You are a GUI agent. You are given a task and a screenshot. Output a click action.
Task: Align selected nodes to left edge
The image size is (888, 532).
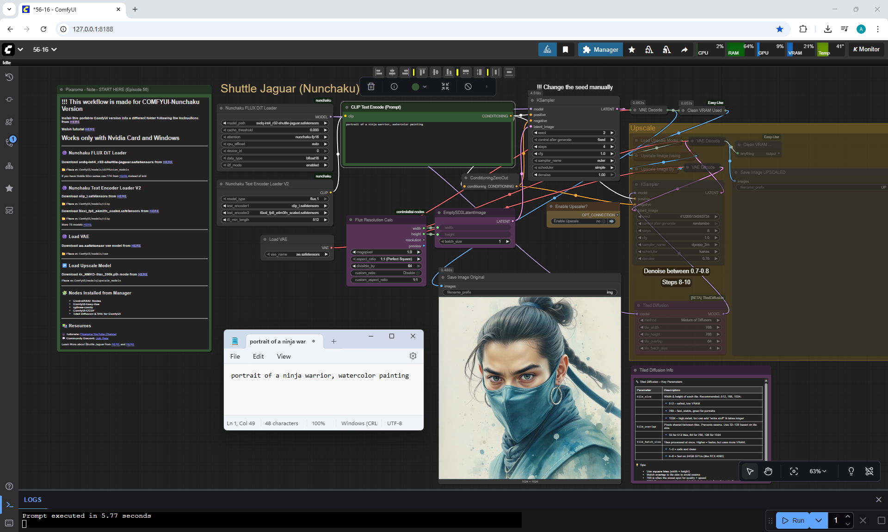379,72
